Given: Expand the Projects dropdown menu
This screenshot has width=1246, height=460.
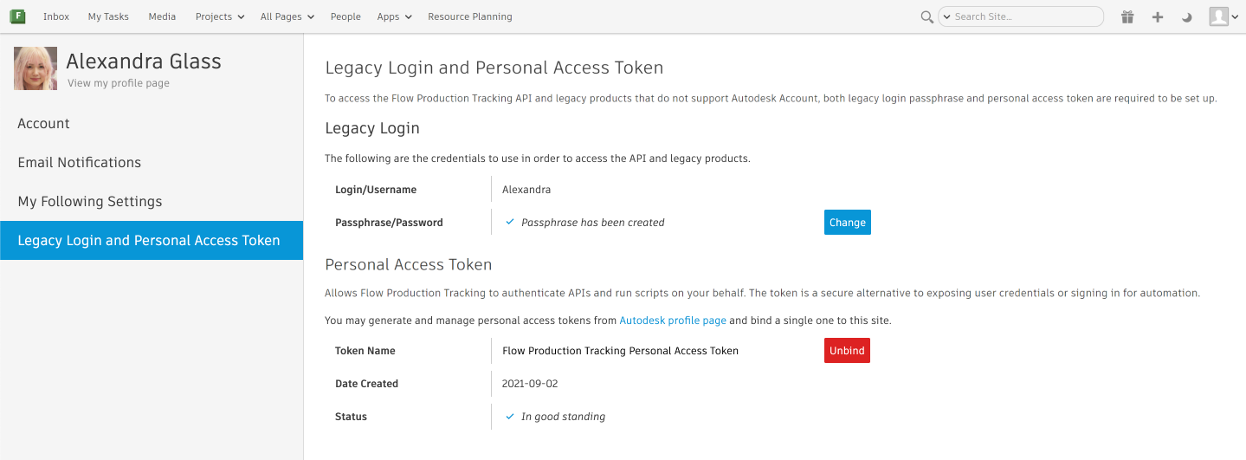Looking at the screenshot, I should point(220,16).
